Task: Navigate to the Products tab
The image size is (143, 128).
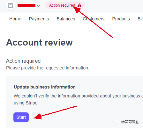Action: click(x=121, y=19)
